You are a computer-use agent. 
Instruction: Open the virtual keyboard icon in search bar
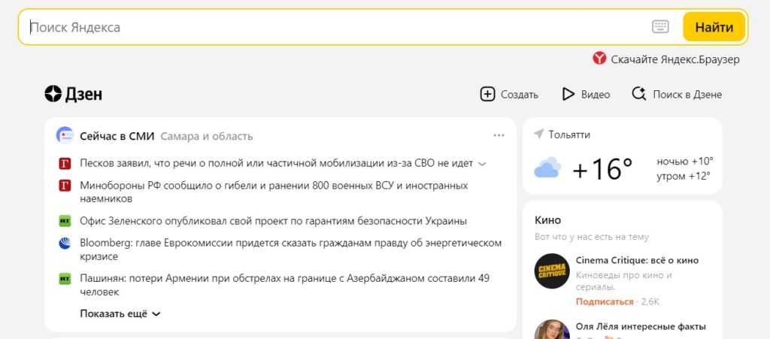tap(659, 27)
